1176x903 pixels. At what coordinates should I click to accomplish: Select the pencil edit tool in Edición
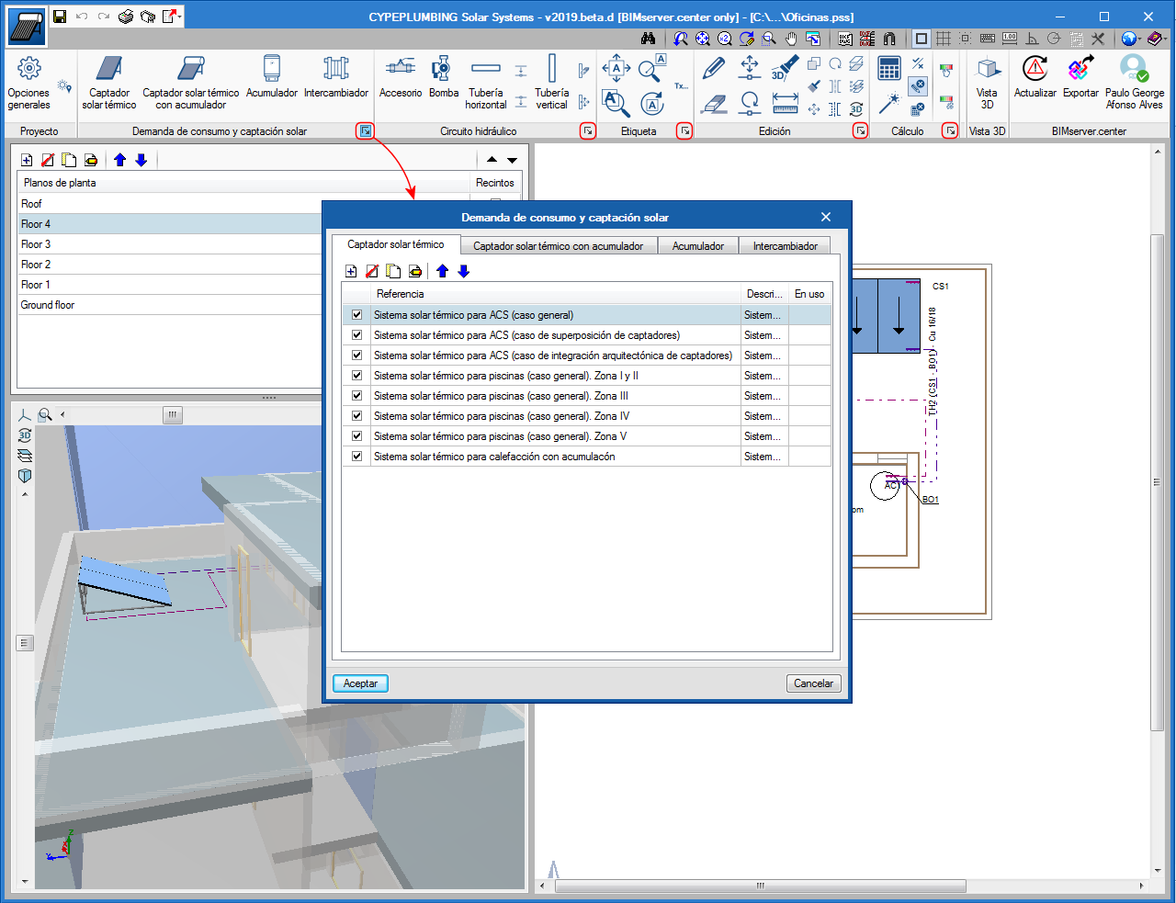pyautogui.click(x=714, y=68)
